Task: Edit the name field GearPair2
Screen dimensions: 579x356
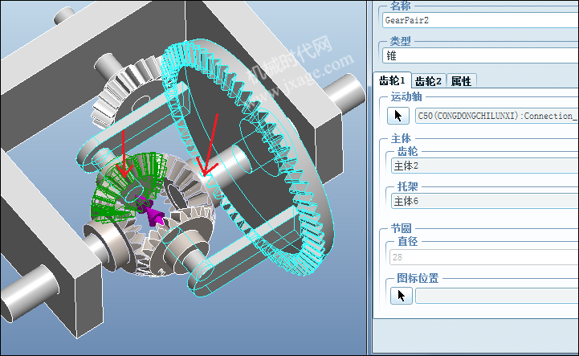Action: [x=480, y=20]
